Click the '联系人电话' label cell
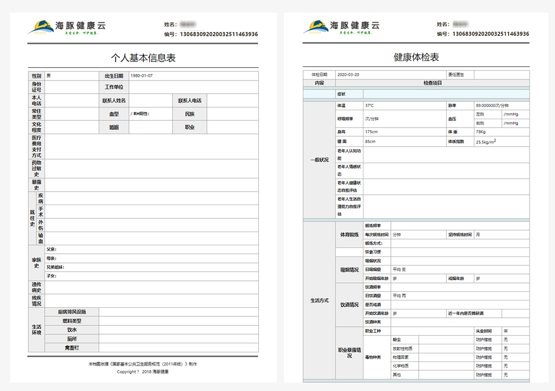Image resolution: width=555 pixels, height=391 pixels. click(190, 101)
